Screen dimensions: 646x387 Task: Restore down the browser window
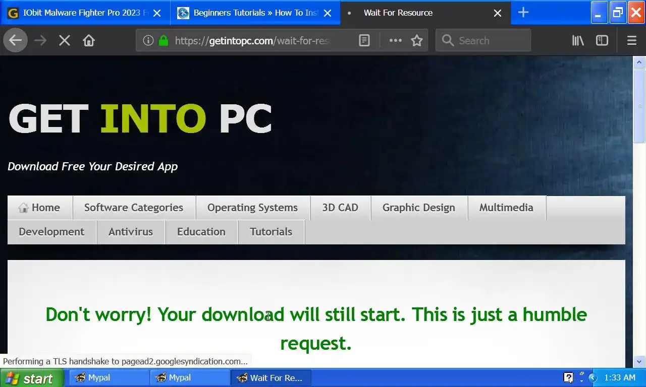[618, 13]
